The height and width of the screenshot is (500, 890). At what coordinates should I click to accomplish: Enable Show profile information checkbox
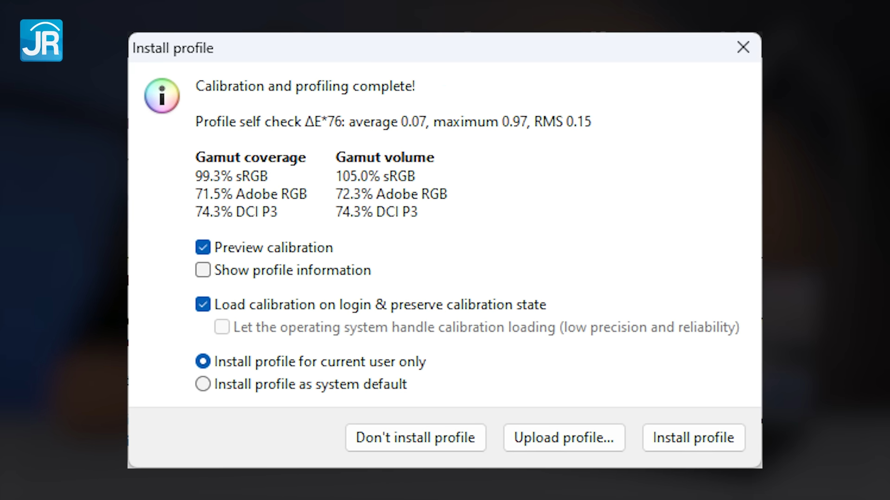[203, 270]
